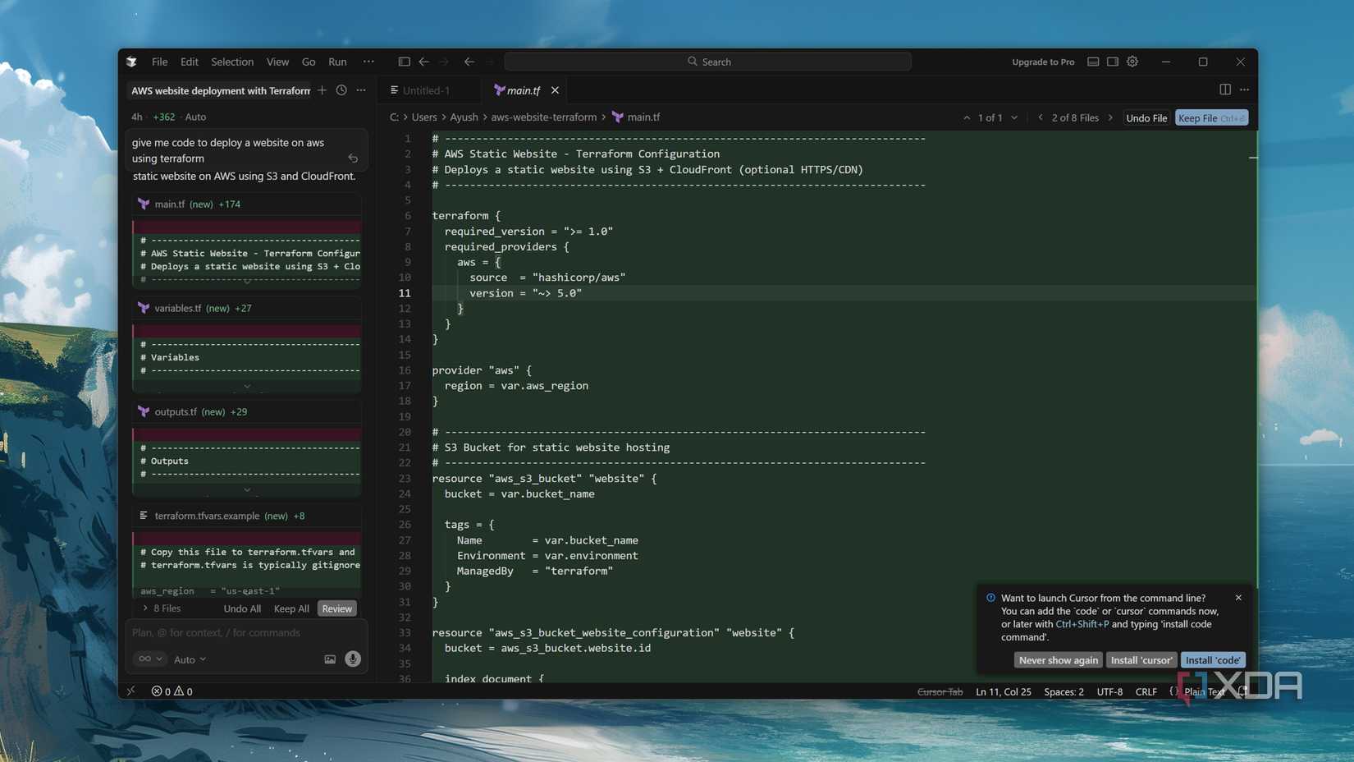Start a new chat with the plus icon
The height and width of the screenshot is (762, 1354).
tap(322, 90)
